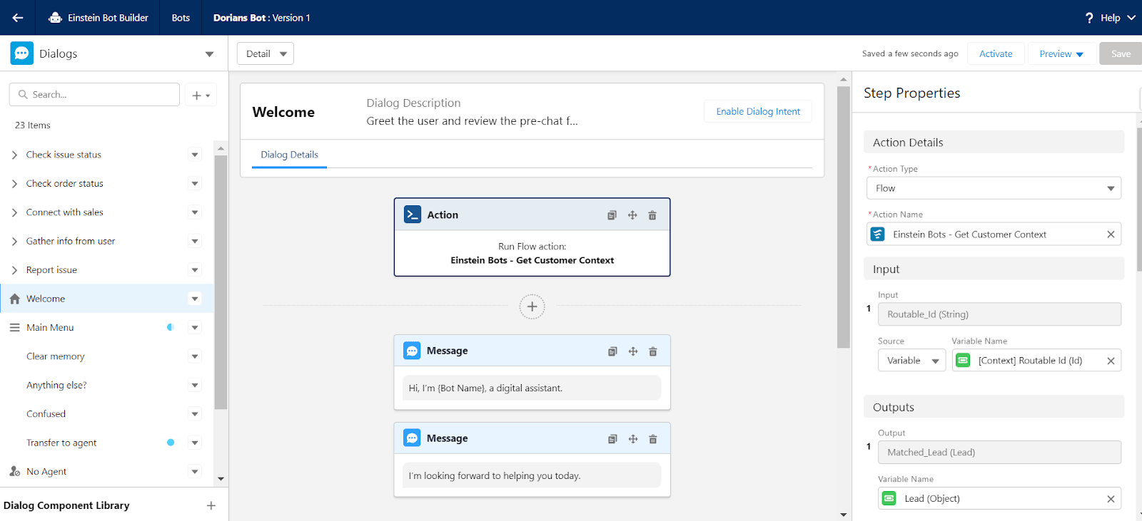
Task: Click move icon on first Message step
Action: [633, 351]
